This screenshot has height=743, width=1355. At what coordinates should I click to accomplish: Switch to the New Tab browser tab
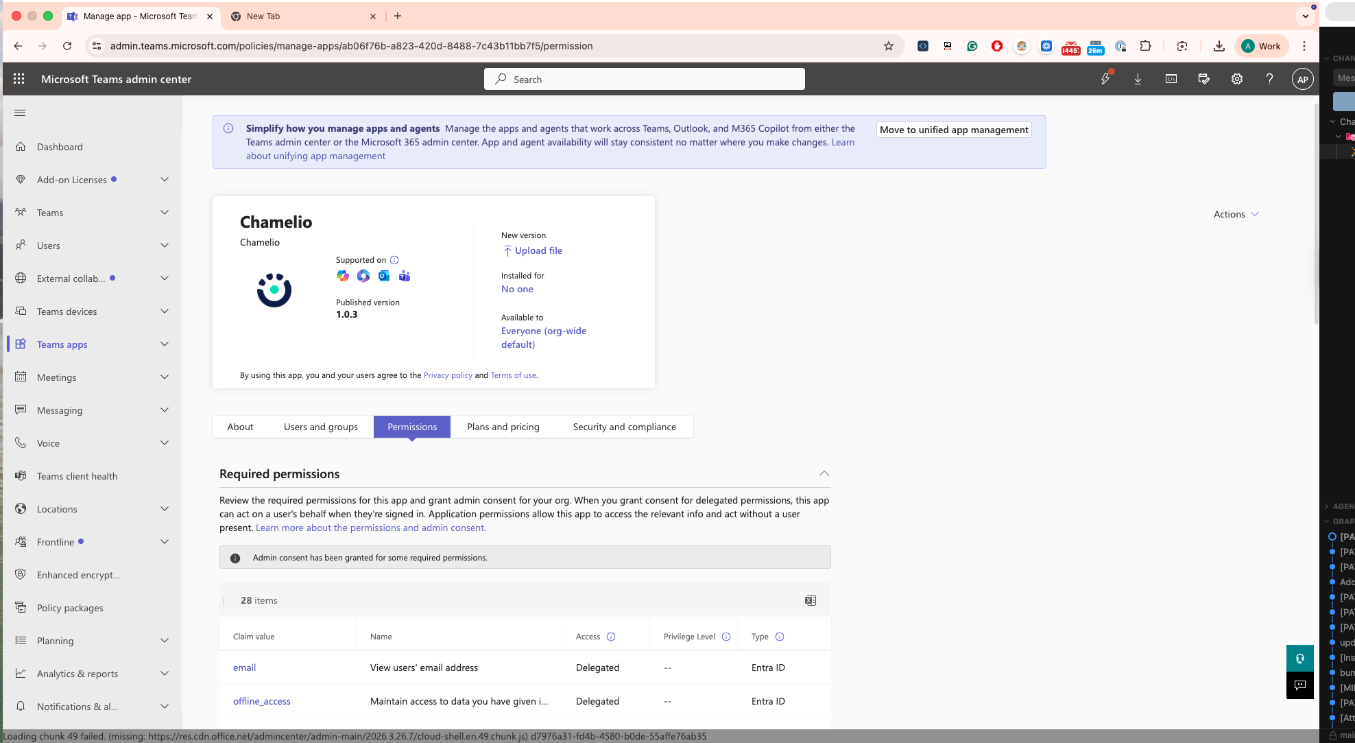click(303, 16)
